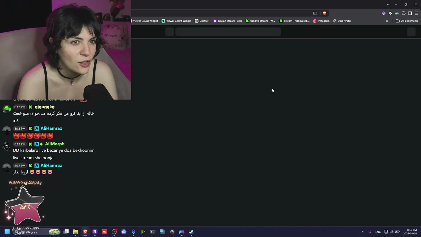421x237 pixels.
Task: Switch to Brave browser on the taskbar
Action: click(x=85, y=232)
